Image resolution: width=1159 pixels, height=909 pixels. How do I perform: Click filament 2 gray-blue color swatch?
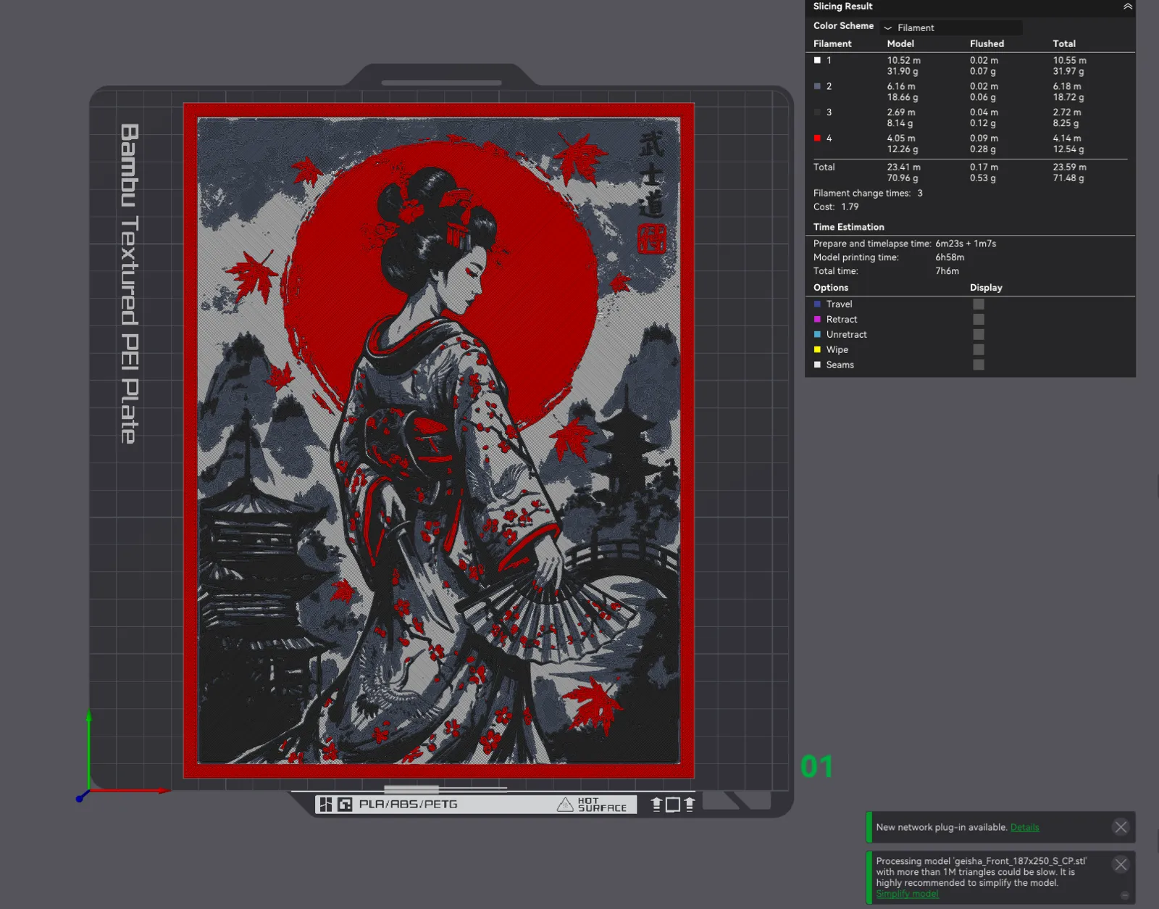pos(817,86)
